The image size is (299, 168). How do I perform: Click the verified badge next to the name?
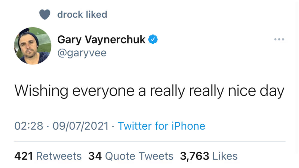coord(153,39)
